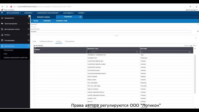The image size is (199, 112).
Task: Select "Inventory Turns" report row
Action: [113, 98]
